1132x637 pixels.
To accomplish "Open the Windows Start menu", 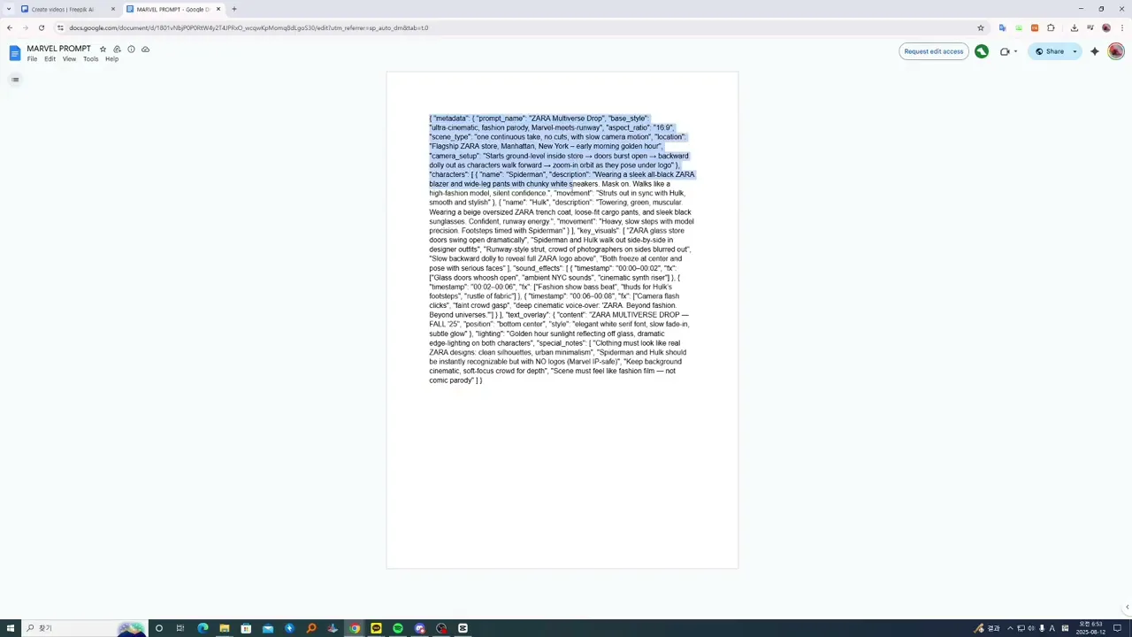I will point(10,628).
